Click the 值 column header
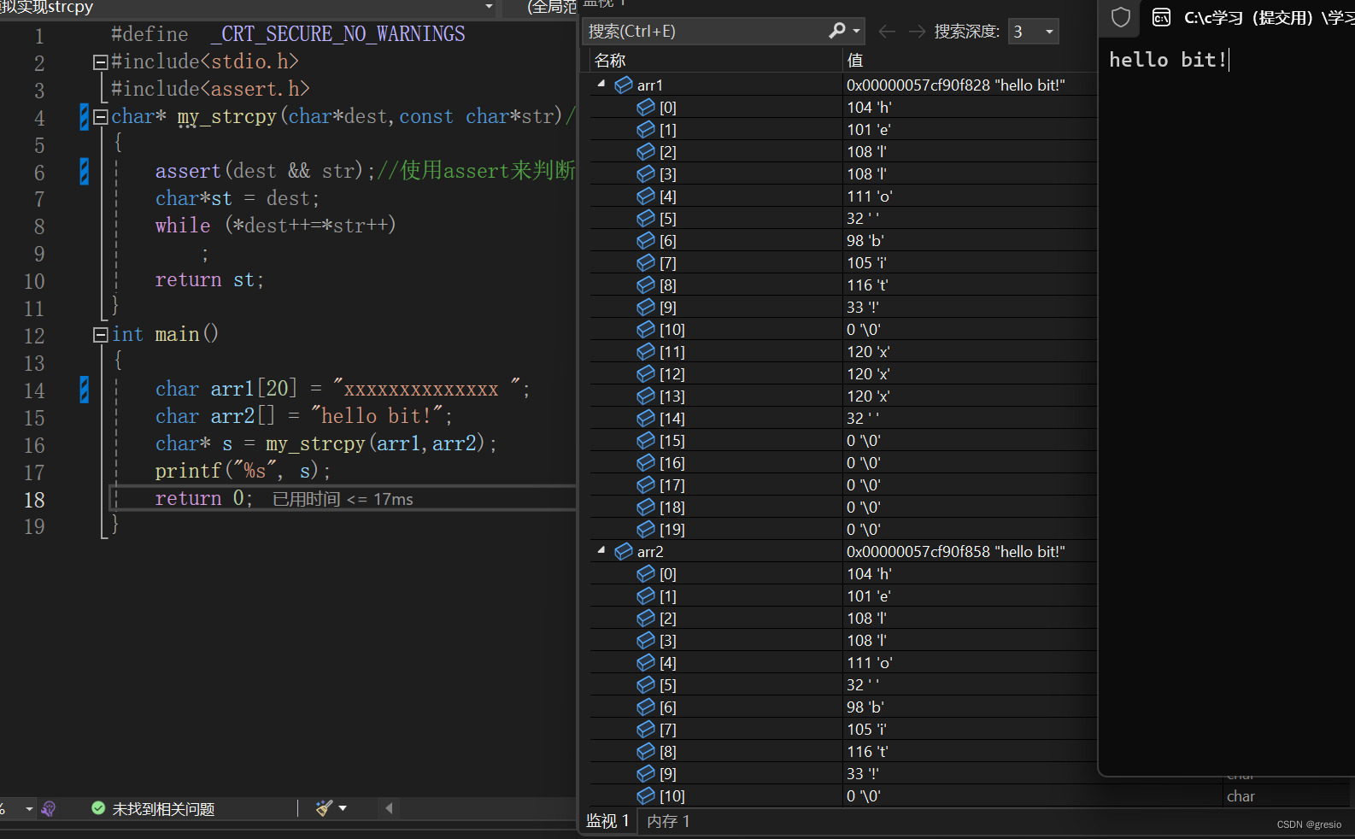Screen dimensions: 1355x839 (854, 61)
